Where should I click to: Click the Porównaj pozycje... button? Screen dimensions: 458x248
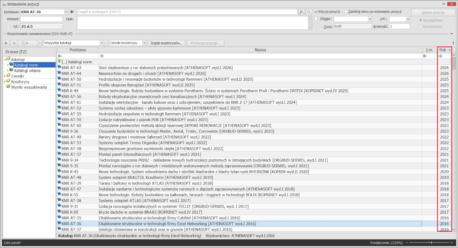pos(206,43)
